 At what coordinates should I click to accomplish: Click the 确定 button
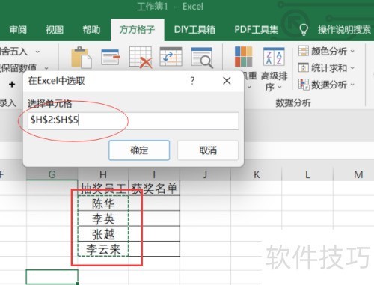pos(139,150)
